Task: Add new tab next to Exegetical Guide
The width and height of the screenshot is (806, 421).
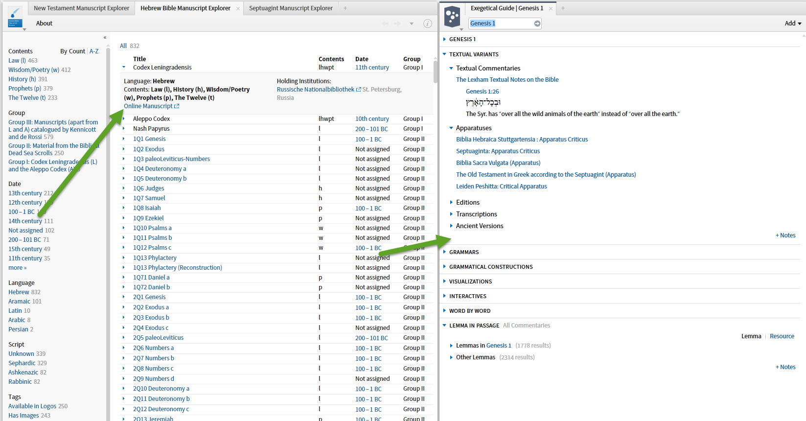Action: (563, 8)
